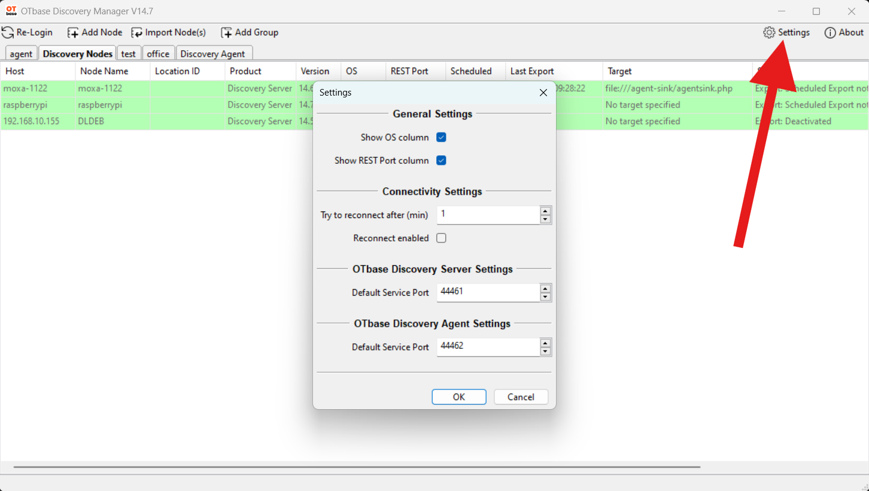The height and width of the screenshot is (491, 869).
Task: Click raspberrypi's No target specified cell
Action: [677, 105]
